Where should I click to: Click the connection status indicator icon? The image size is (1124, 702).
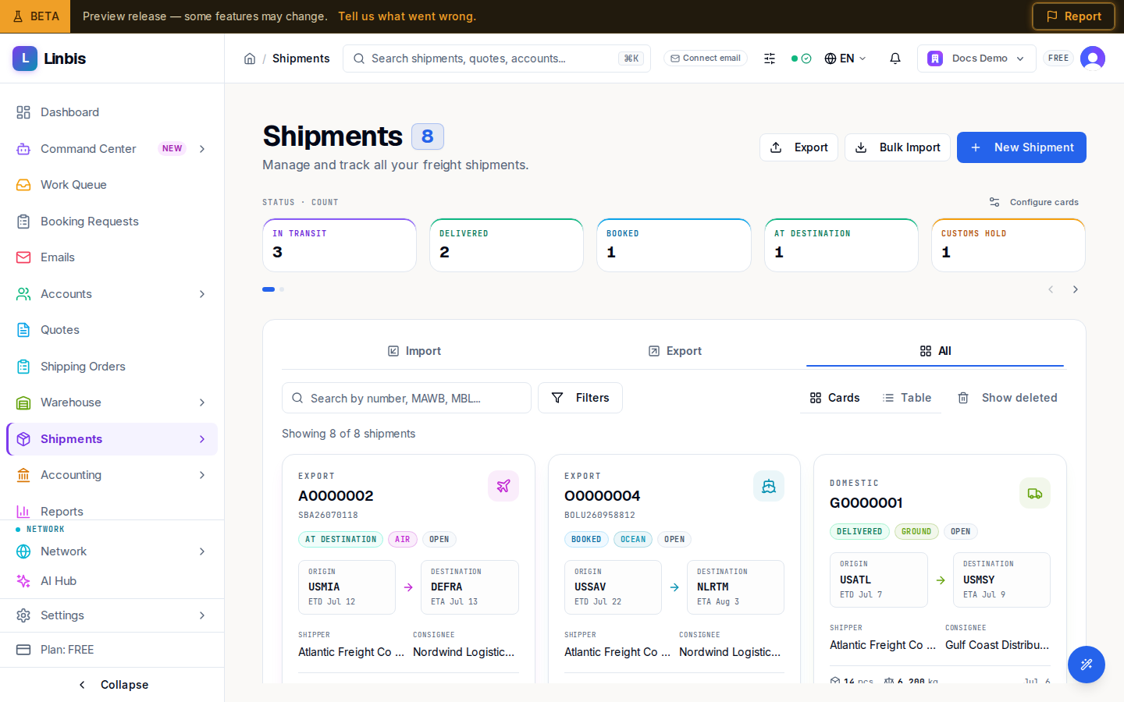coord(802,58)
